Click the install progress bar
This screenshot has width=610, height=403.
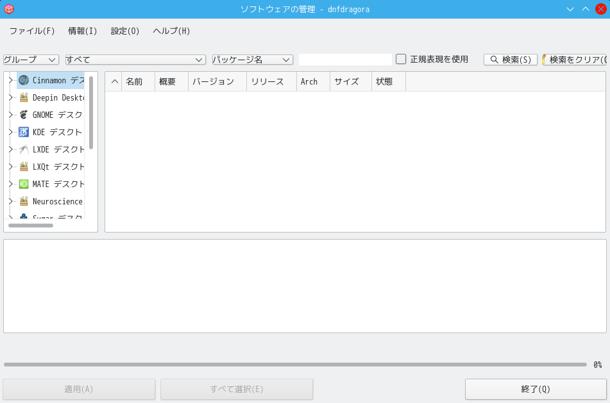point(295,365)
